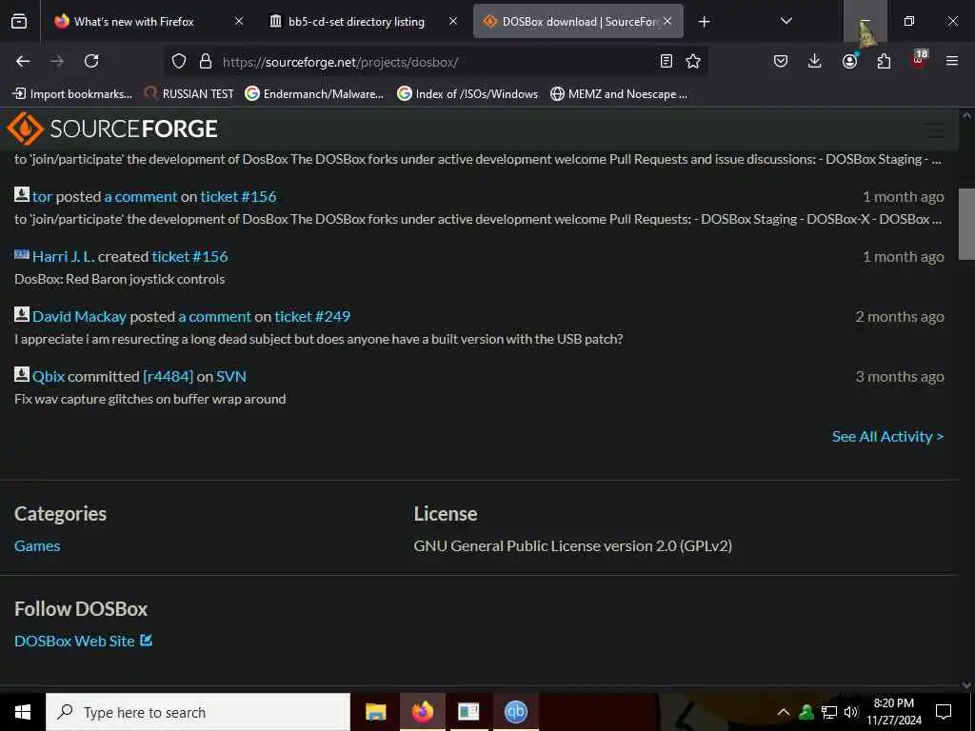List all tabs dropdown arrow
The width and height of the screenshot is (975, 731).
(786, 21)
